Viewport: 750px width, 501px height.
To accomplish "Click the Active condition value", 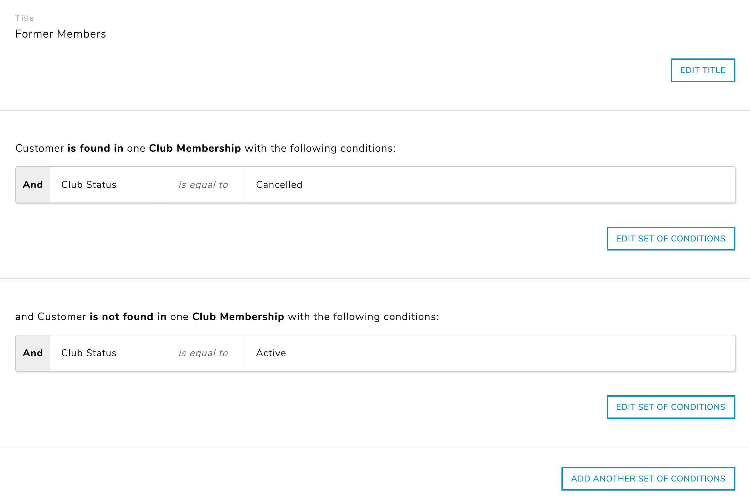I will click(271, 353).
